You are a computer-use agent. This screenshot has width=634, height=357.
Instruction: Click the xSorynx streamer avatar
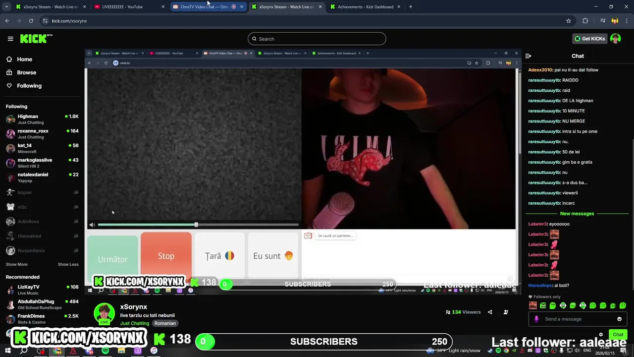coord(104,313)
